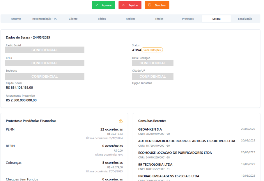Image resolution: width=264 pixels, height=181 pixels.
Task: Open the Localização tab
Action: pyautogui.click(x=245, y=19)
